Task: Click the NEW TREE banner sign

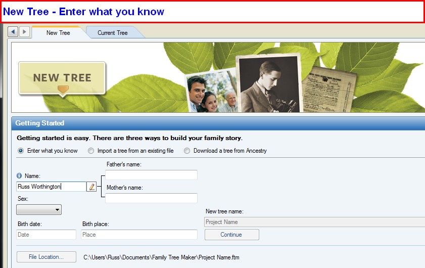Action: [x=62, y=78]
